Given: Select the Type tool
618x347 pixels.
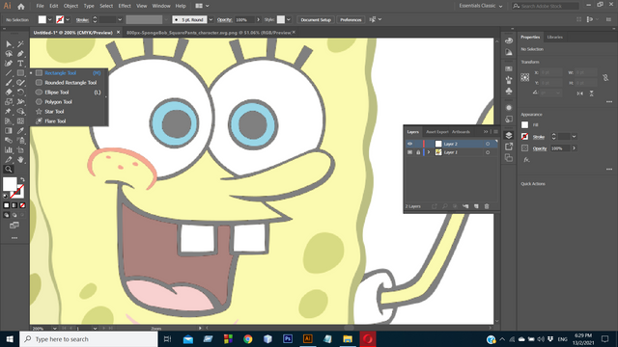Looking at the screenshot, I should click(x=20, y=64).
